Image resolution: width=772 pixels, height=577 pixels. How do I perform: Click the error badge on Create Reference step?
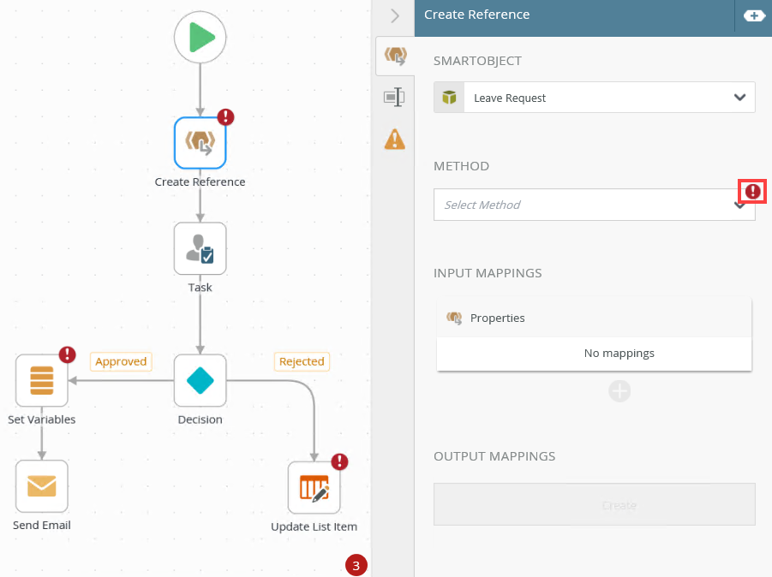click(225, 117)
